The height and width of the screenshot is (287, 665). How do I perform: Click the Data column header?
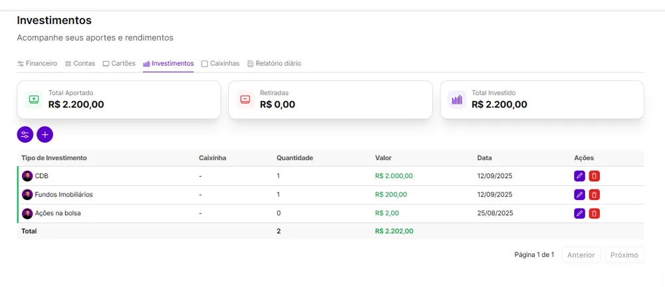[x=485, y=157]
